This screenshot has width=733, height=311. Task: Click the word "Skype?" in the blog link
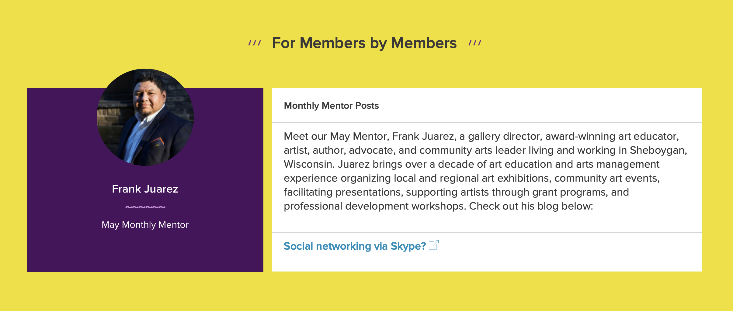[x=408, y=246]
